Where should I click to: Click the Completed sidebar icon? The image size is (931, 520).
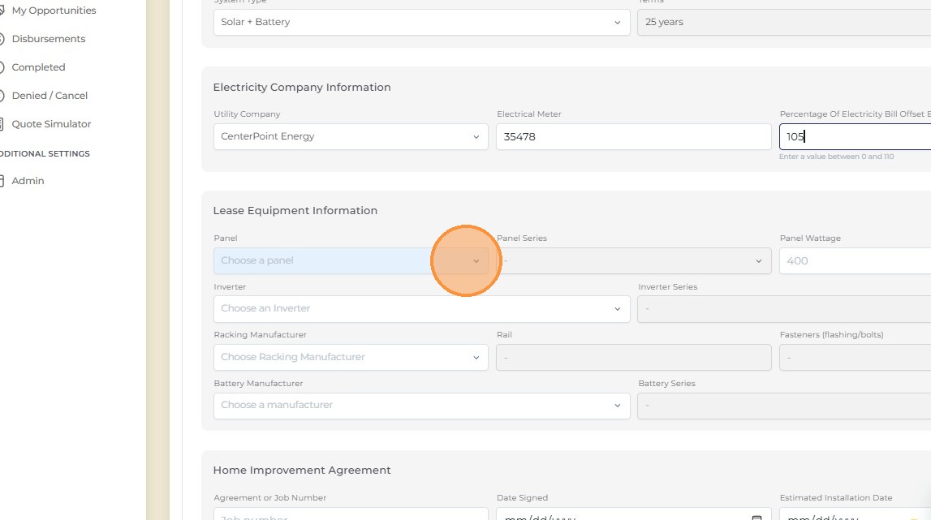click(2, 67)
